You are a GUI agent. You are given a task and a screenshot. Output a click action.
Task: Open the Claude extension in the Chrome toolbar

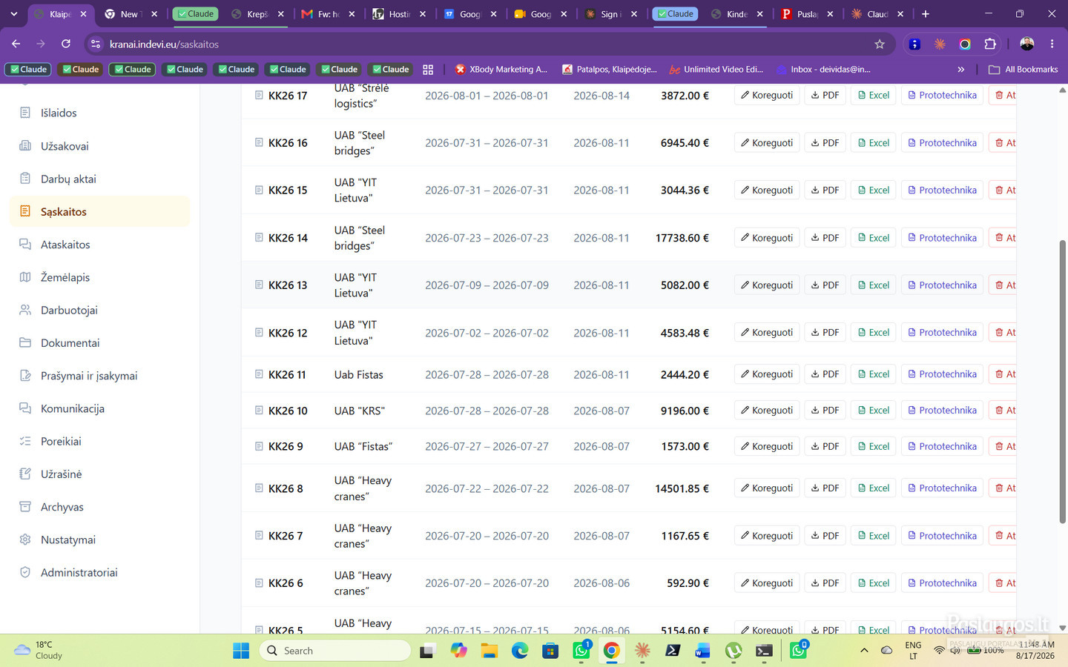pyautogui.click(x=940, y=44)
